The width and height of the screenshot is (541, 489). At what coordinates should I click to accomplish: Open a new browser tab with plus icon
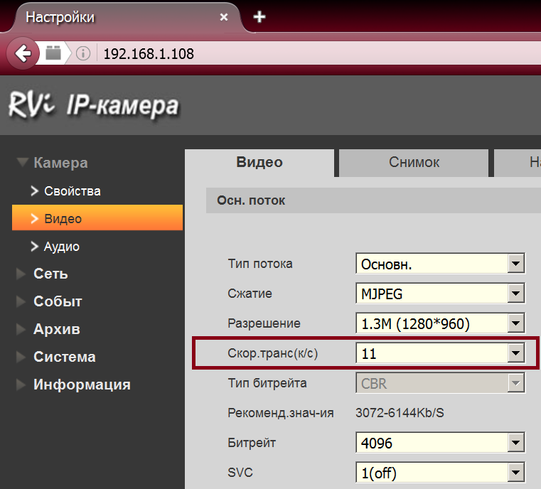(x=259, y=17)
